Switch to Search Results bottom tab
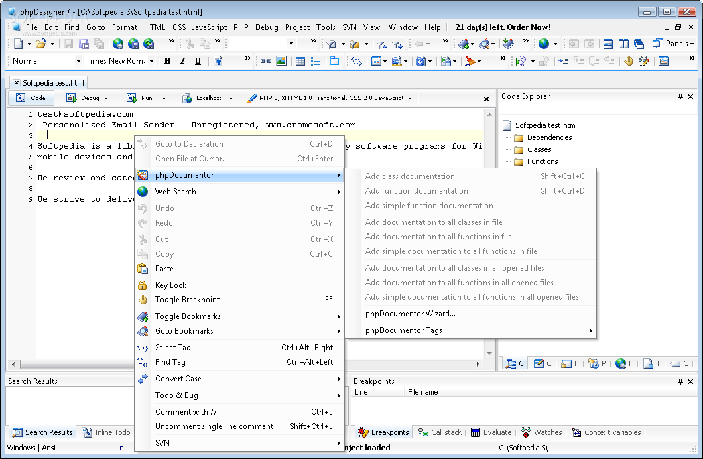703x459 pixels. coord(42,432)
